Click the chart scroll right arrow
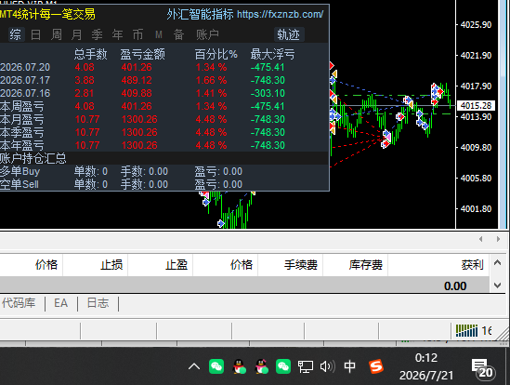510x385 pixels. (x=498, y=239)
